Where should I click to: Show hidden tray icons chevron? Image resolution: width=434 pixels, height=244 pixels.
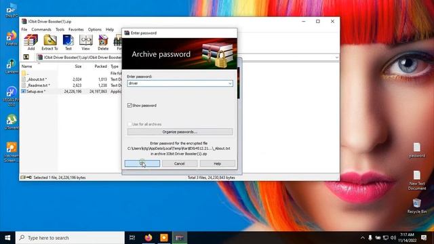click(x=362, y=238)
